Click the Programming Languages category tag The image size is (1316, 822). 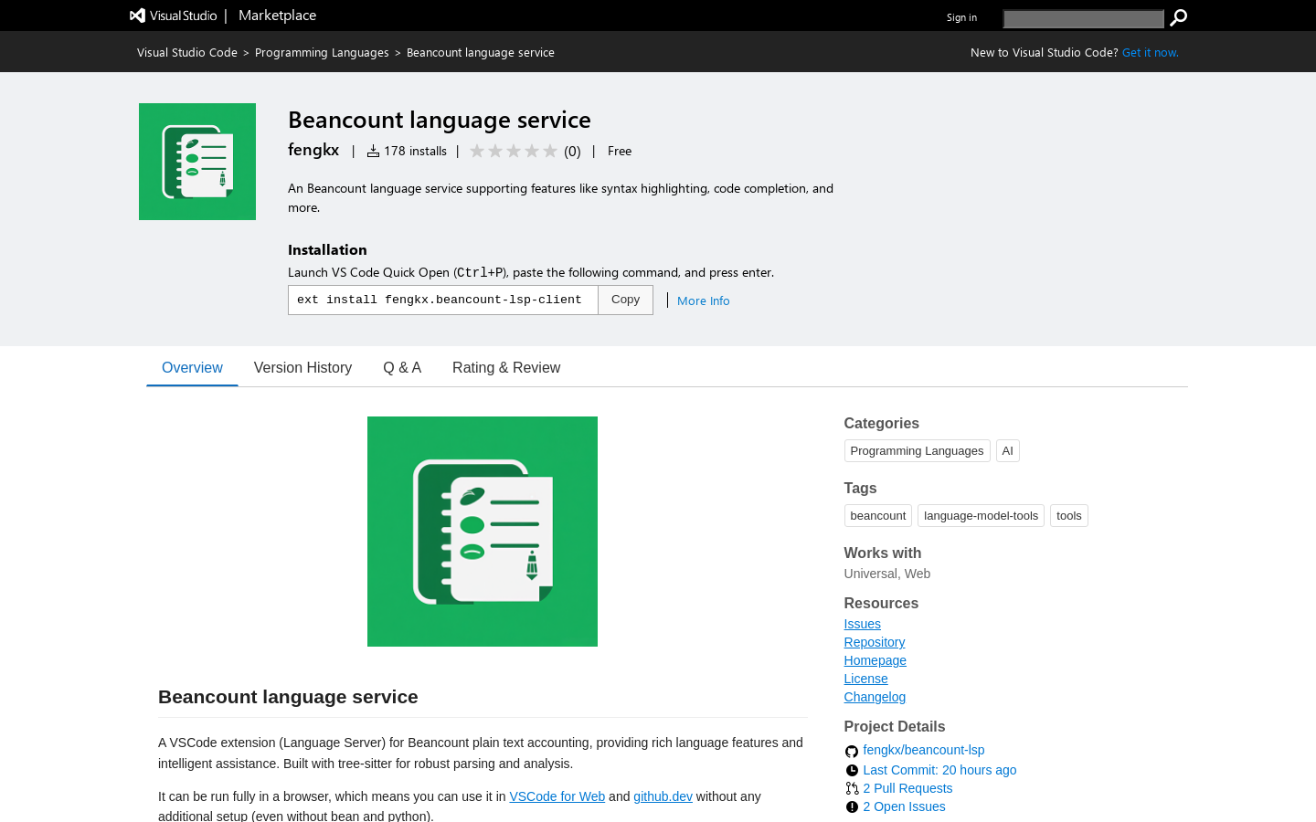(x=917, y=451)
